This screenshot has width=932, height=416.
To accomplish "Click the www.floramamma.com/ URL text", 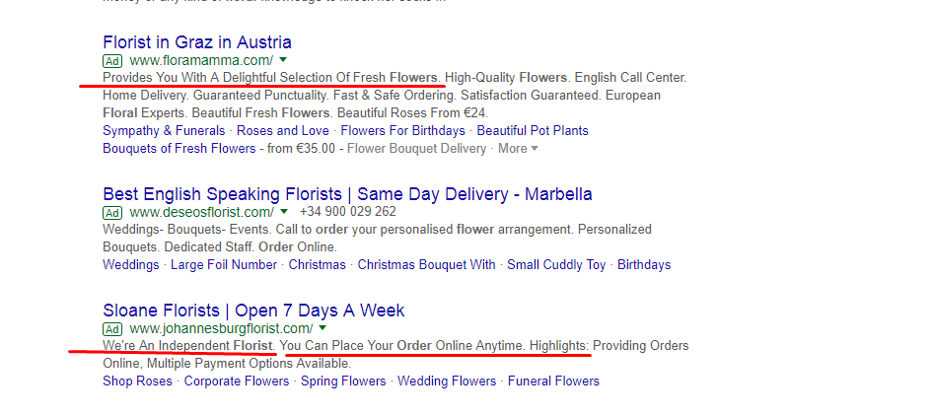I will 201,60.
